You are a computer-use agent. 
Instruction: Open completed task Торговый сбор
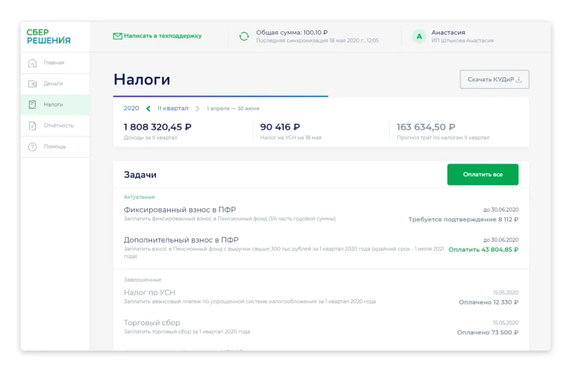[152, 322]
